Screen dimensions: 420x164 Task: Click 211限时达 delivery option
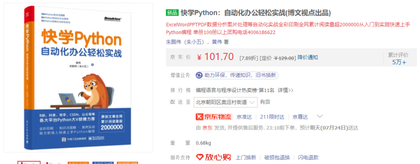coord(272,117)
